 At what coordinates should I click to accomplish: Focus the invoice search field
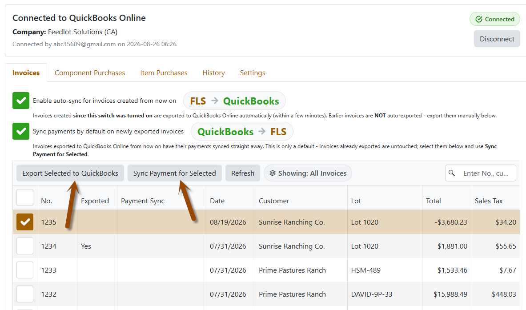click(480, 173)
